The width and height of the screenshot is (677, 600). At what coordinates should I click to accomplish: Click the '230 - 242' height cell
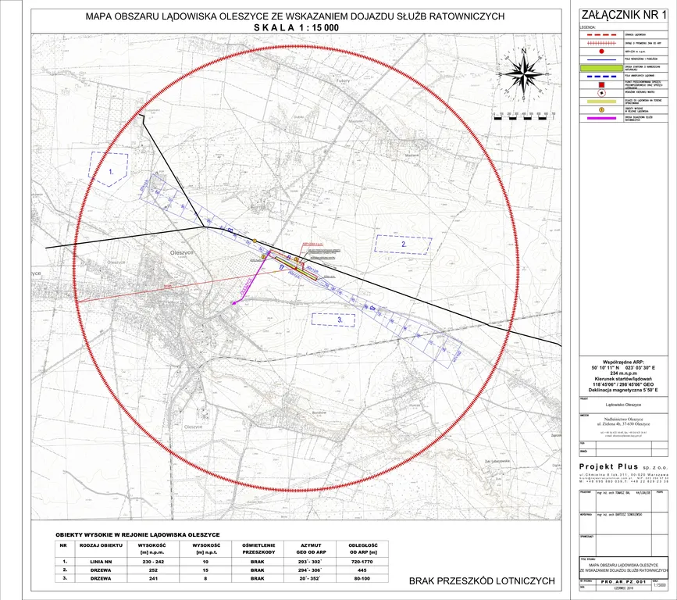pos(153,562)
